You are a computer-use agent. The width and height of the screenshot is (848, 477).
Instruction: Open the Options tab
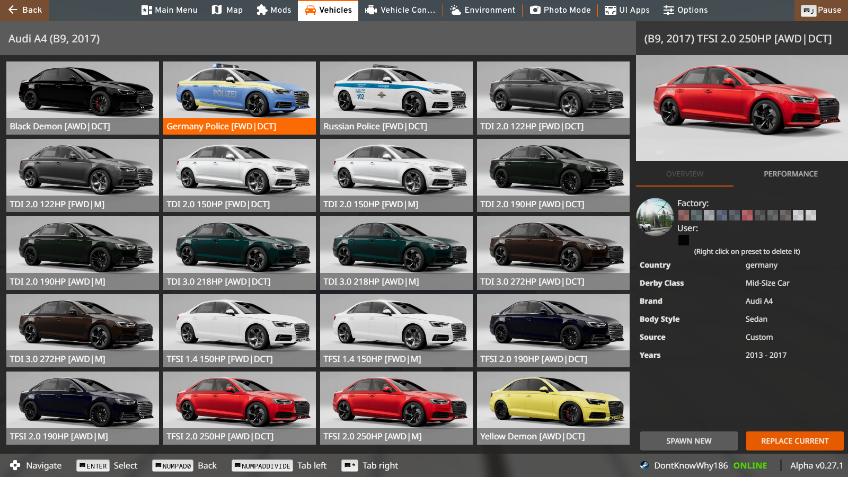tap(686, 10)
